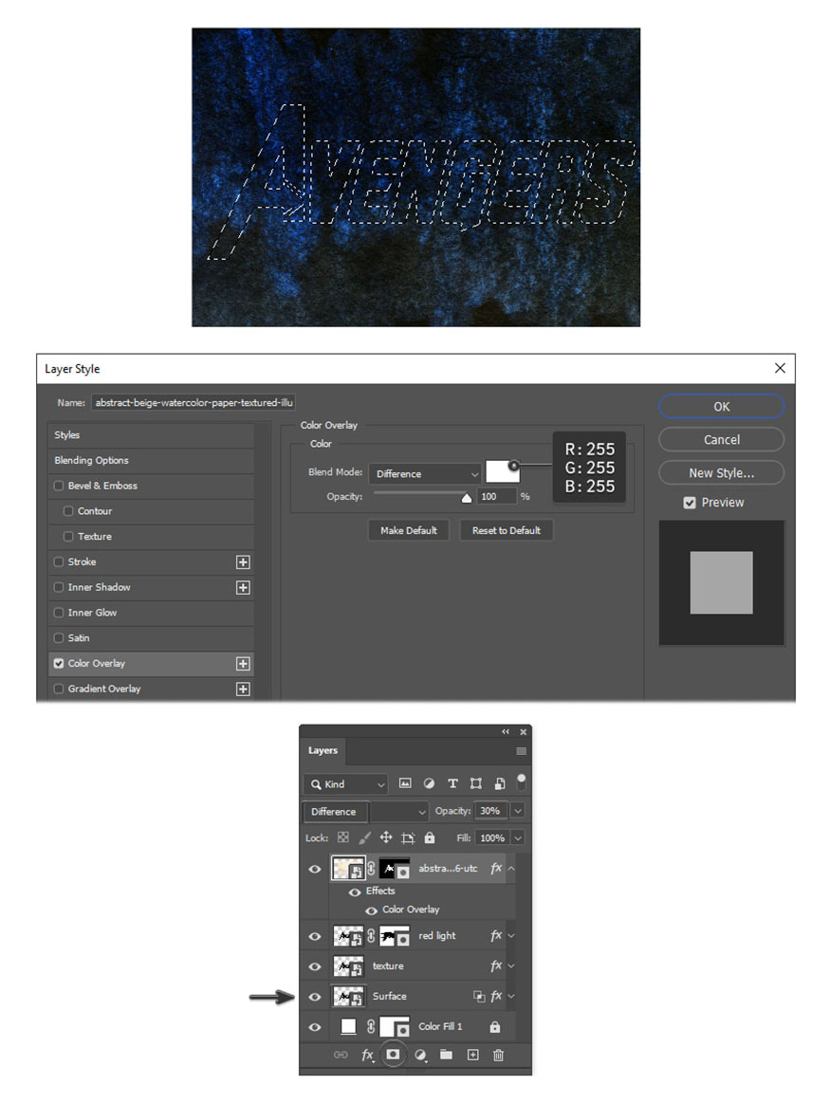The image size is (830, 1103).
Task: Select Blending Options in Layer Style list
Action: (151, 460)
